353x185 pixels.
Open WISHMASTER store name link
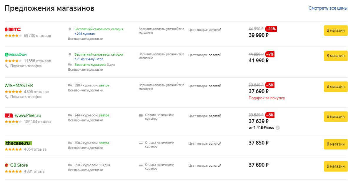19,86
